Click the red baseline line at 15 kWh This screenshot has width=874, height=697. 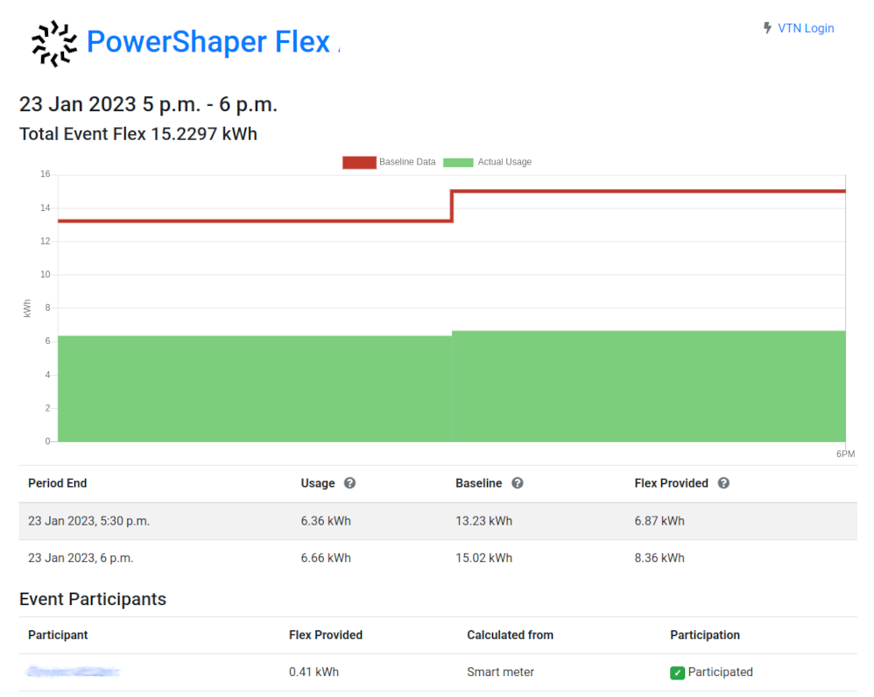(x=648, y=191)
